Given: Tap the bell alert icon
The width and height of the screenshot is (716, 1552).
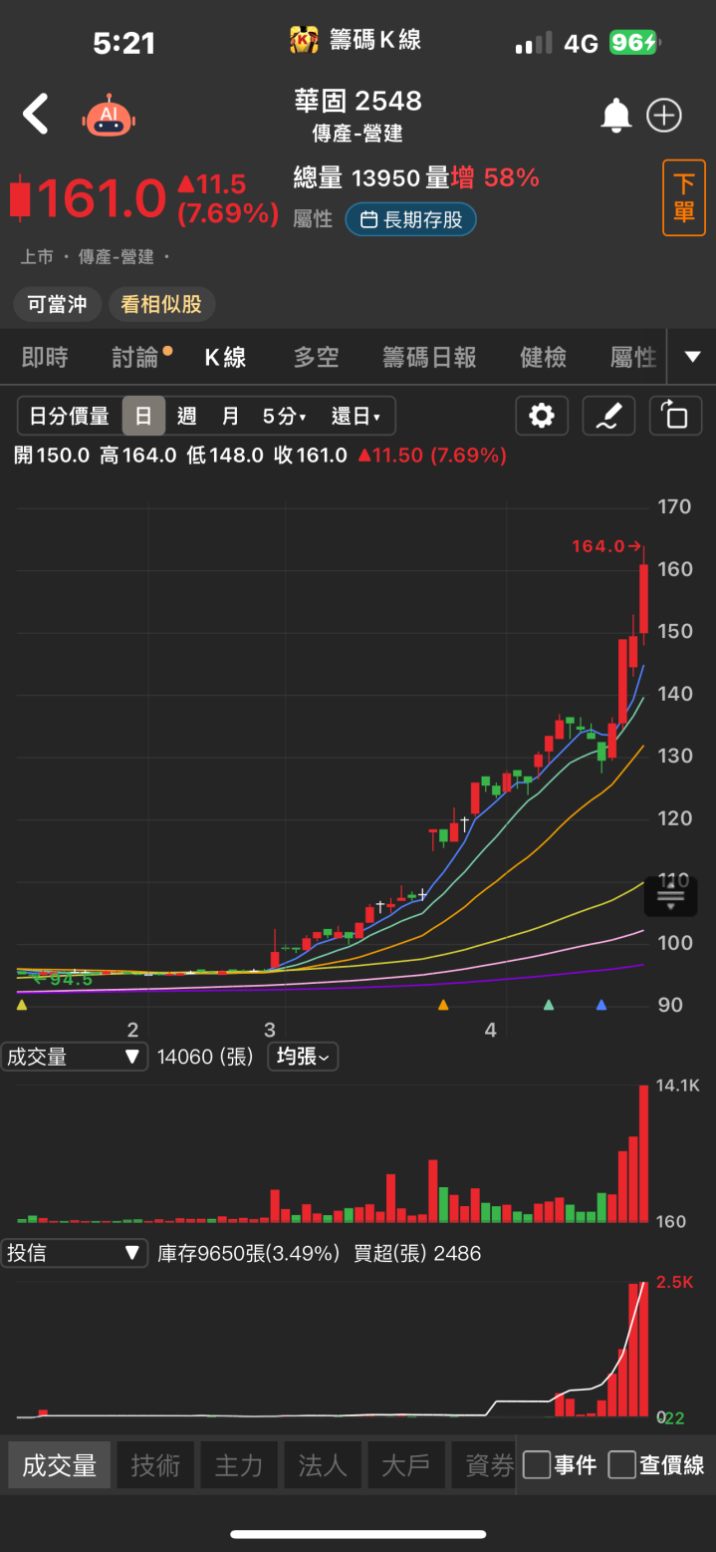Looking at the screenshot, I should pos(615,116).
